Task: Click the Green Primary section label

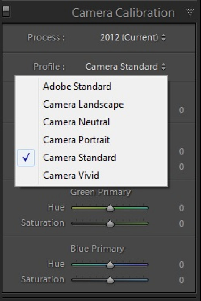Action: (100, 192)
